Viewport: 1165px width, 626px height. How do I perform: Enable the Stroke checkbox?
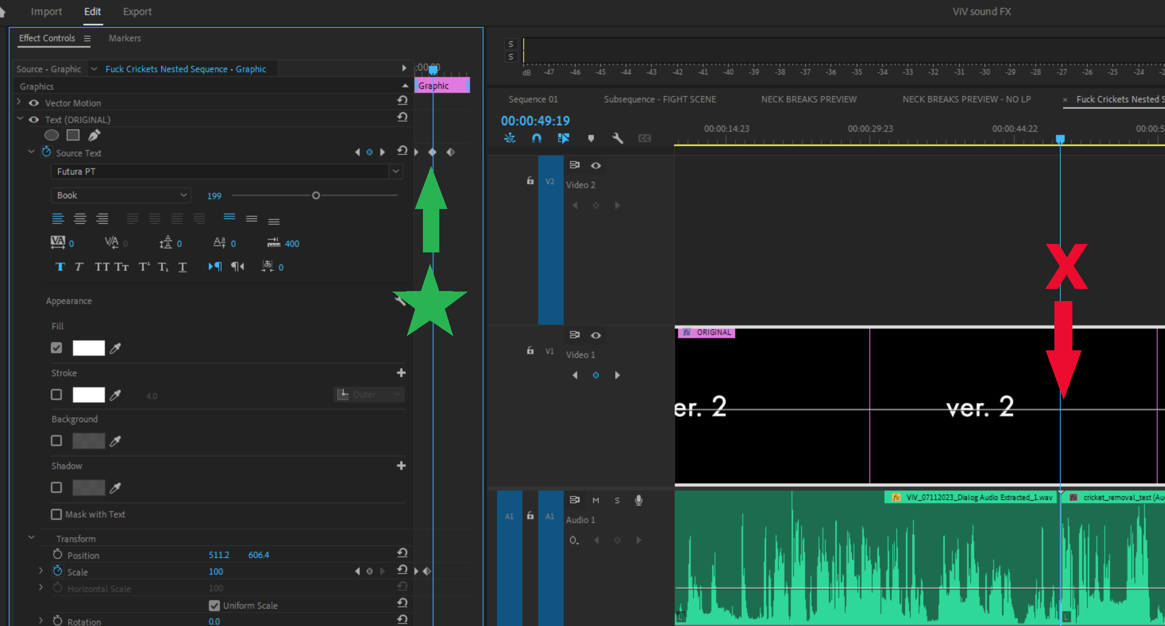click(x=56, y=394)
